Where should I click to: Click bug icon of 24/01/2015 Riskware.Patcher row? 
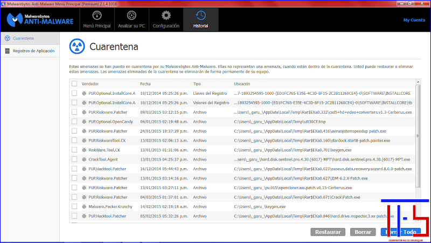(84, 131)
